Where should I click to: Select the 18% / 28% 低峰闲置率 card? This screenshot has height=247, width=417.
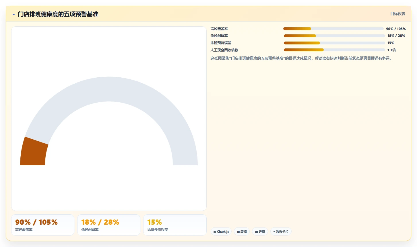pyautogui.click(x=109, y=225)
